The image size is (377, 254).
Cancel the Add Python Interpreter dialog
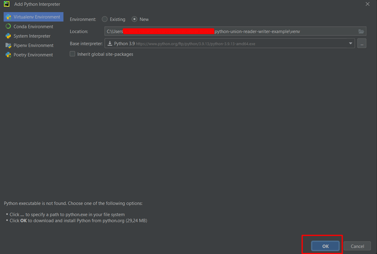[x=357, y=246]
